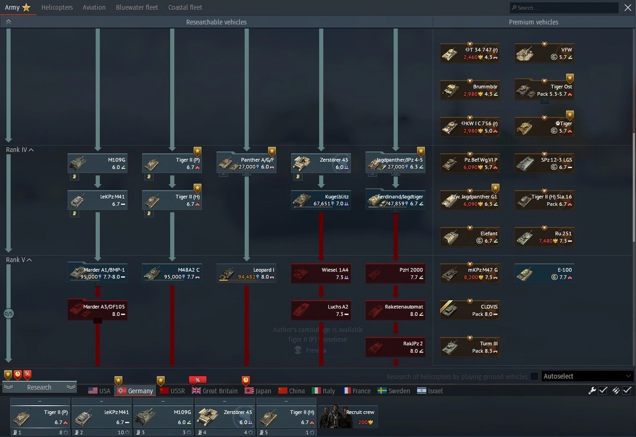This screenshot has width=636, height=437.
Task: Collapse the Rank IV section
Action: coord(31,150)
